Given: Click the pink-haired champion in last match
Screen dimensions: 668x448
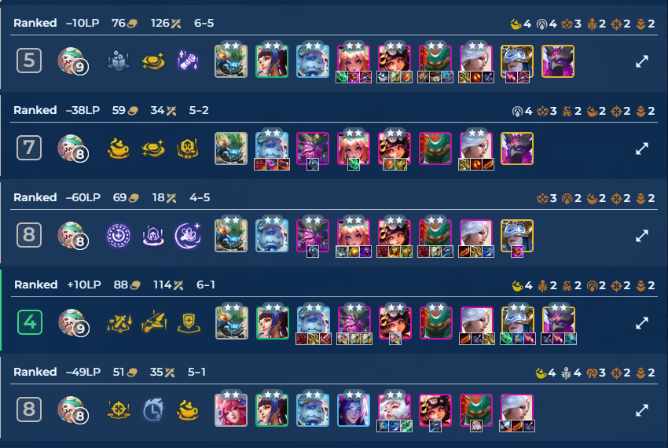Looking at the screenshot, I should point(231,410).
